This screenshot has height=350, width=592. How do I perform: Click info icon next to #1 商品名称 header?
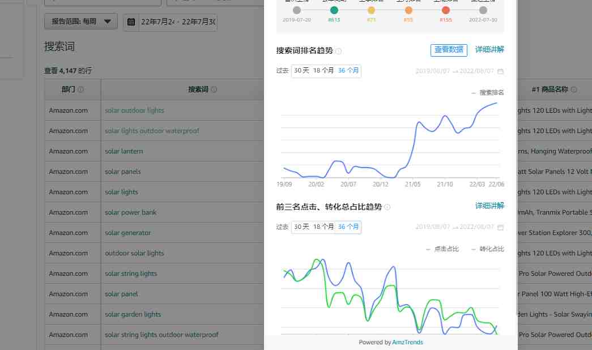573,89
